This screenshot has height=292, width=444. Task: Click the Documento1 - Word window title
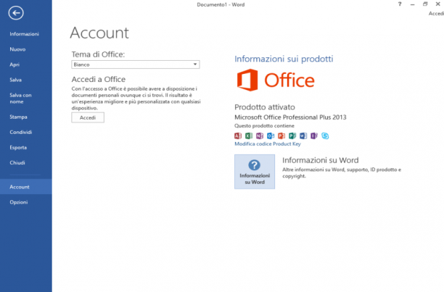(x=221, y=4)
